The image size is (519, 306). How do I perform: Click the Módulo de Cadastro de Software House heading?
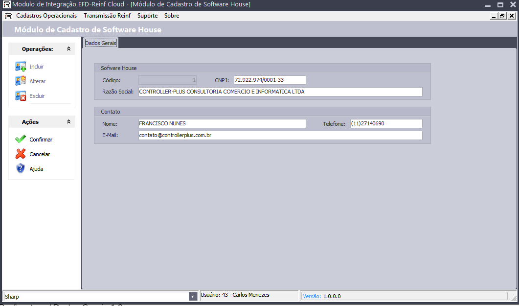[x=88, y=30]
